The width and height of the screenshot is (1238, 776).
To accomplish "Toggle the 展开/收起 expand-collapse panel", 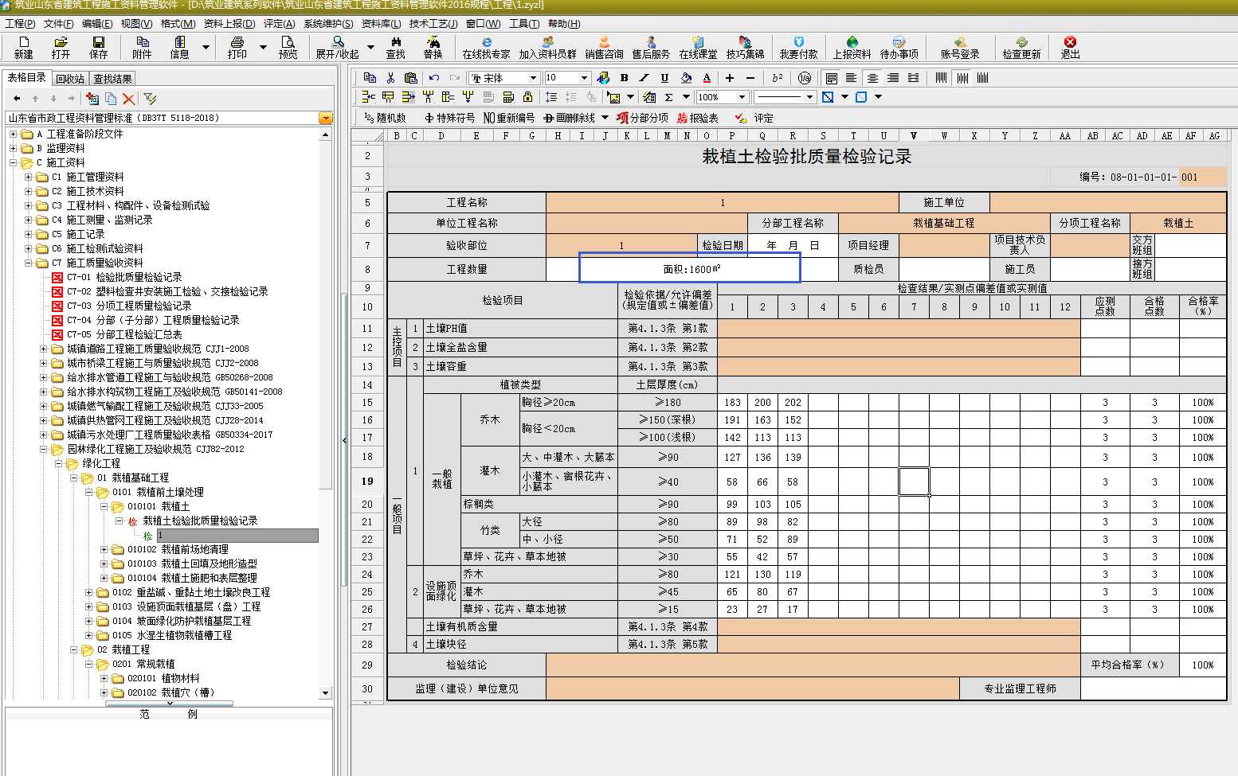I will coord(338,47).
